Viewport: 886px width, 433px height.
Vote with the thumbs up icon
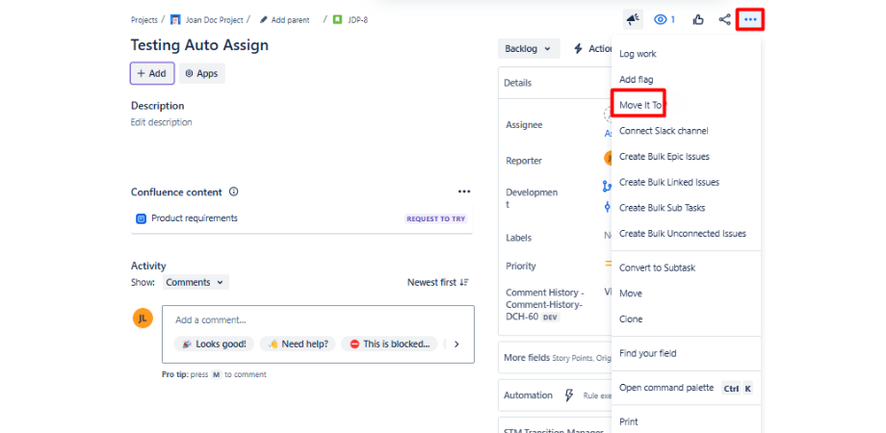click(698, 20)
